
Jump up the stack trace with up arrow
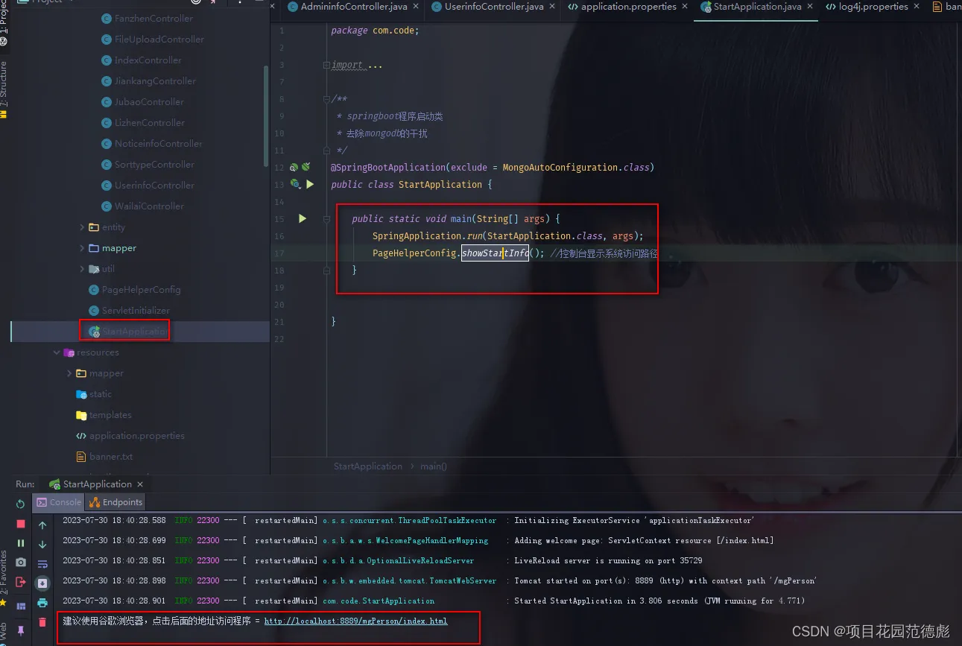coord(42,525)
